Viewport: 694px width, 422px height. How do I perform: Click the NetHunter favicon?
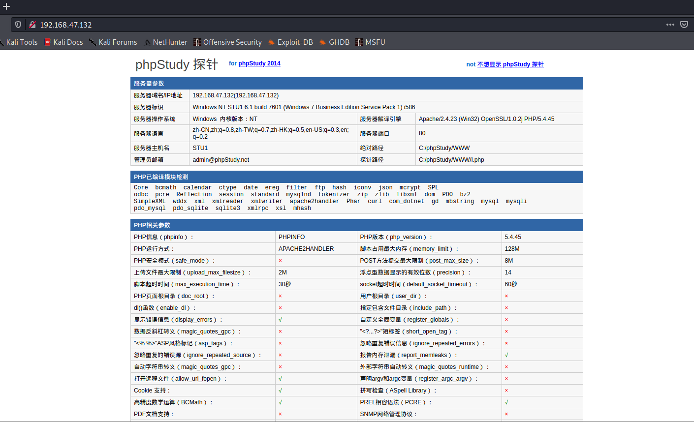point(147,42)
